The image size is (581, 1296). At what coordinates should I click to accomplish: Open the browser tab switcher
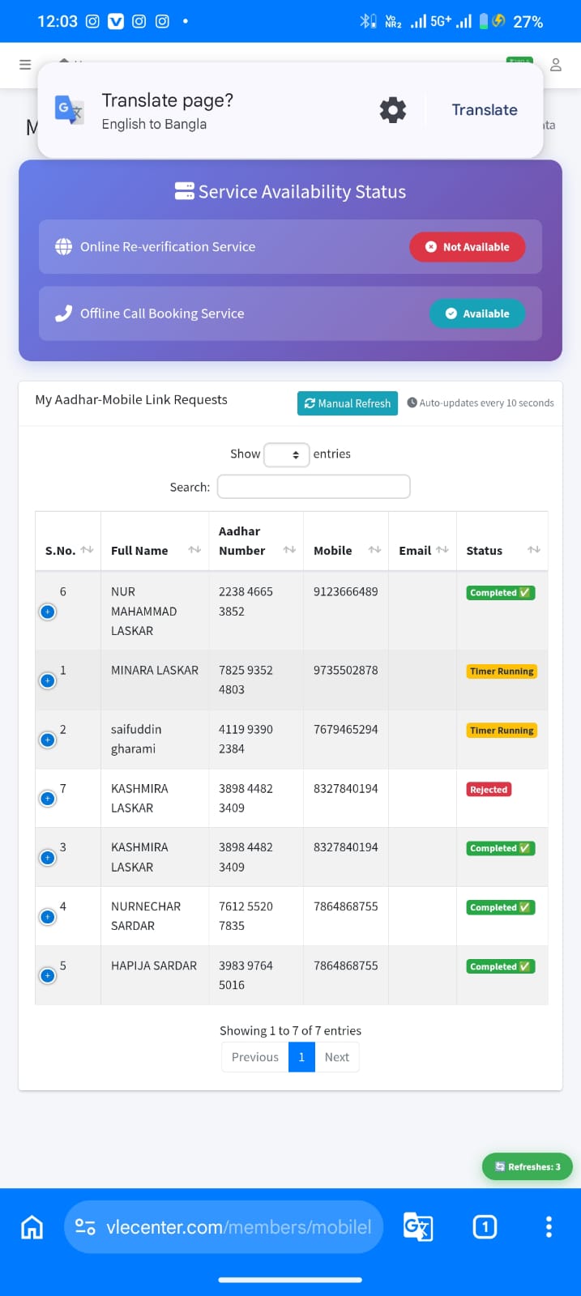(x=485, y=1228)
